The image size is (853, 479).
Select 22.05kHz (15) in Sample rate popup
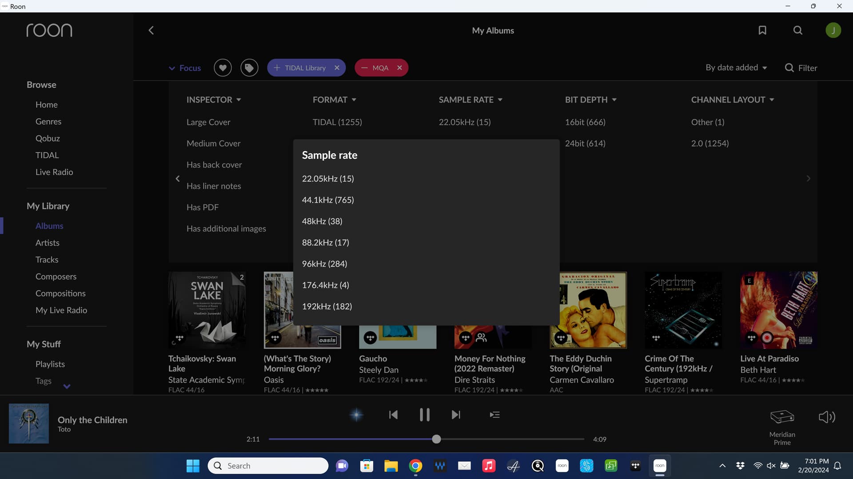328,179
